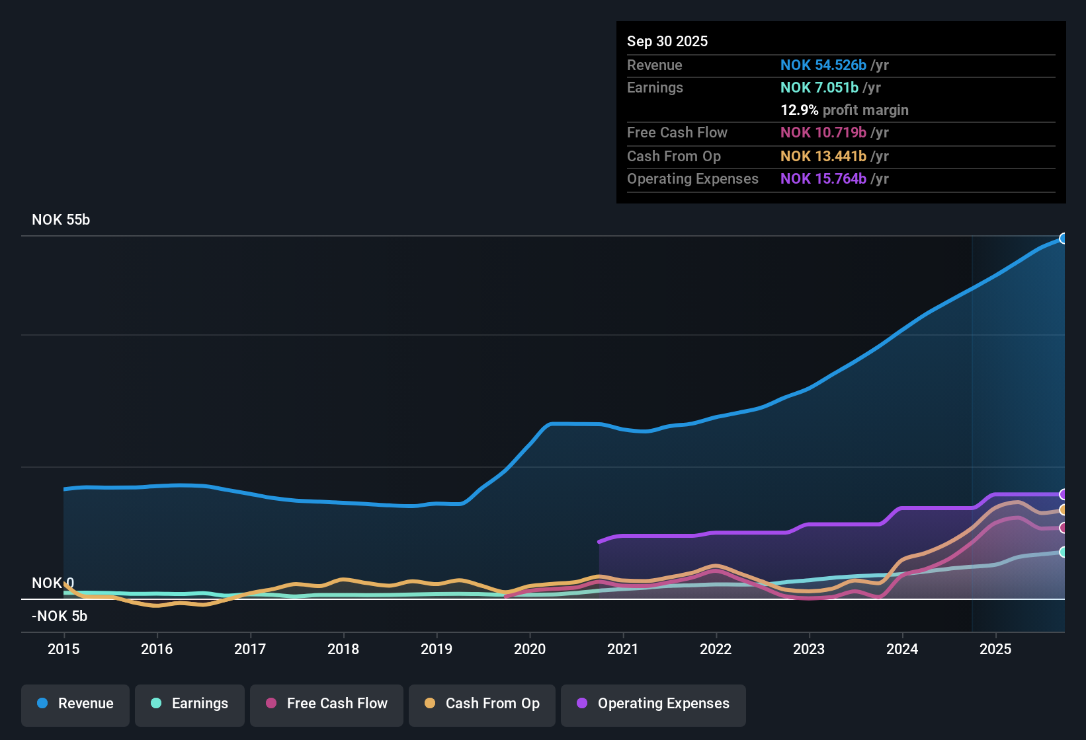Click the orange Cash From Op legend dot
1086x740 pixels.
click(x=430, y=703)
